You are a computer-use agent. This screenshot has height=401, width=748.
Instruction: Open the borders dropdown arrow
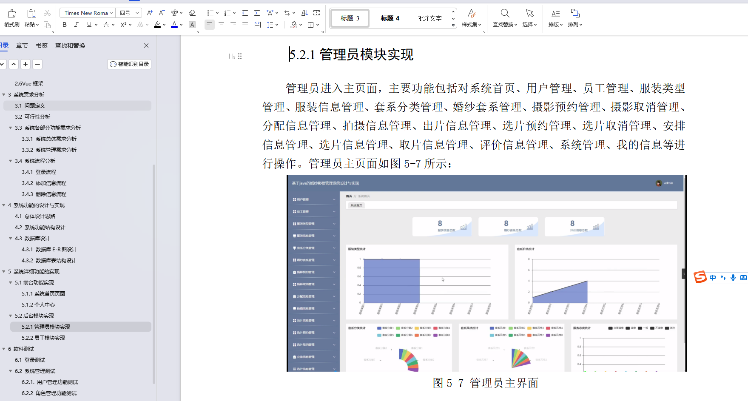pos(318,25)
